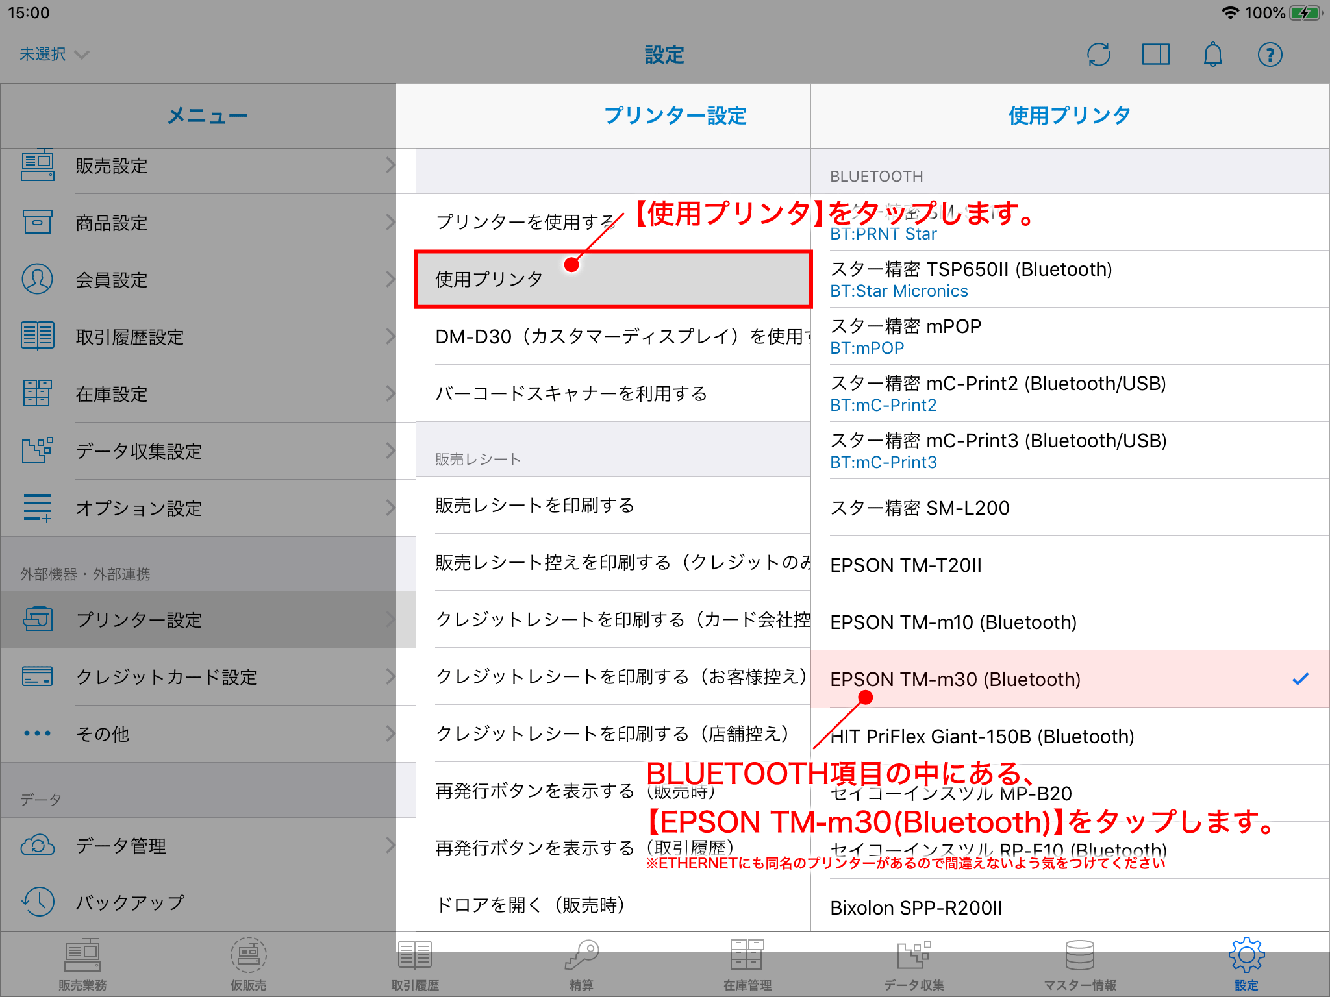
Task: Tap その他 row chevron
Action: click(x=390, y=733)
